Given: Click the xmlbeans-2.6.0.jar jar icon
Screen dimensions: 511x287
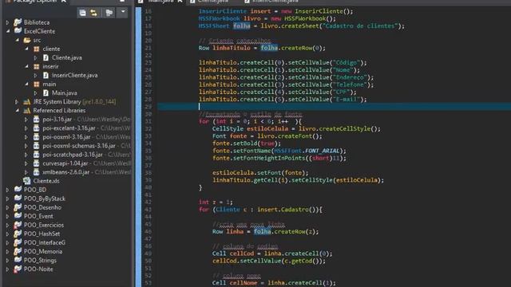Looking at the screenshot, I should [x=36, y=172].
